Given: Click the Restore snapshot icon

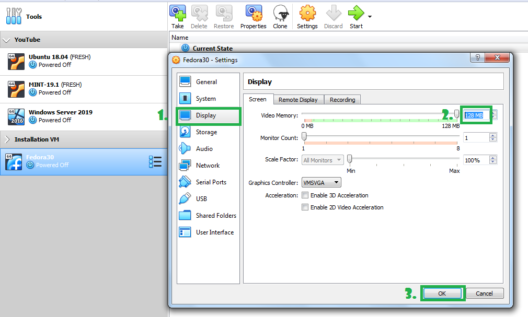Looking at the screenshot, I should click(x=224, y=14).
